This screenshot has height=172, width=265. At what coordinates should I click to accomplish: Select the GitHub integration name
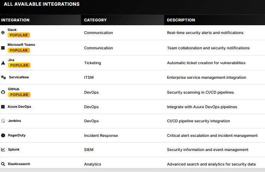tap(14, 89)
